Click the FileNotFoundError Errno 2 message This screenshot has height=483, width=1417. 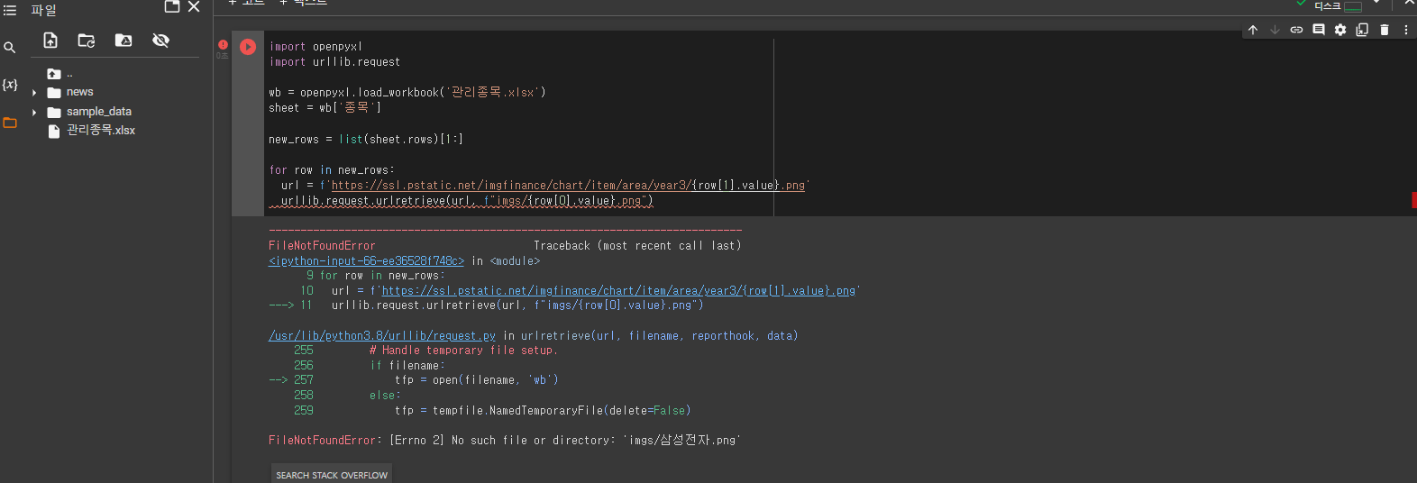505,441
